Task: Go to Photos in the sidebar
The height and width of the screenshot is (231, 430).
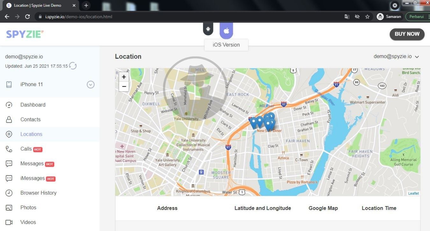Action: [28, 207]
